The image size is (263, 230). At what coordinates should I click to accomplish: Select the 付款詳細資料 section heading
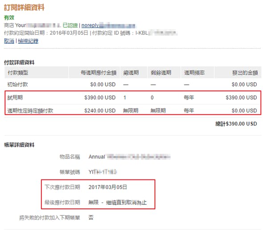click(x=19, y=63)
